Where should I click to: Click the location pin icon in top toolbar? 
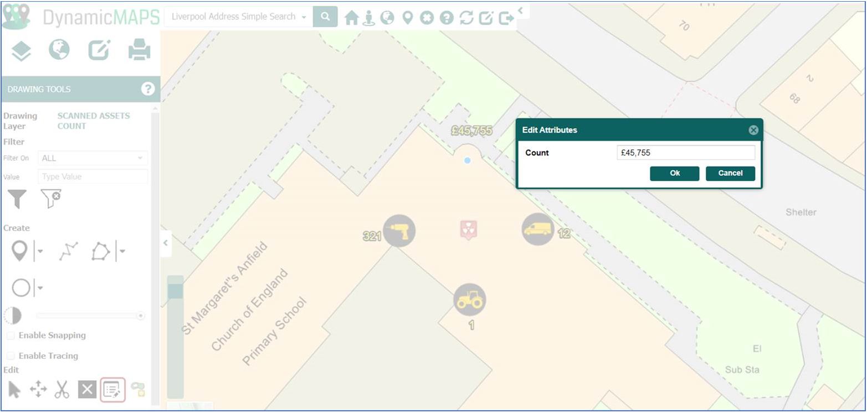408,18
